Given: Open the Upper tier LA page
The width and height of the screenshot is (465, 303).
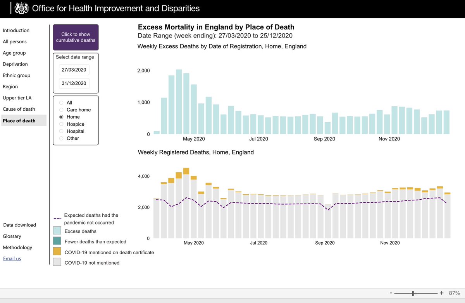Looking at the screenshot, I should point(17,98).
